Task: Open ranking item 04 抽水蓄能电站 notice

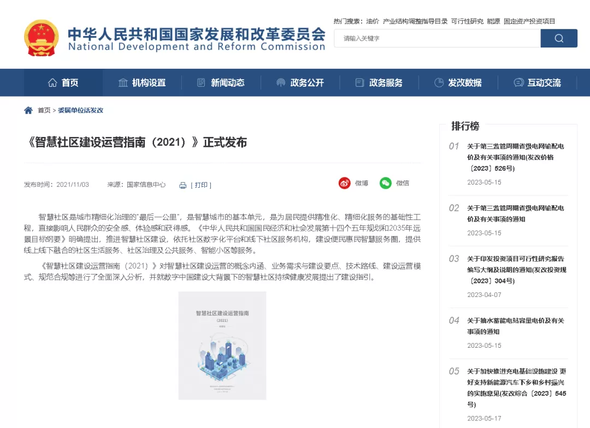Action: point(516,326)
